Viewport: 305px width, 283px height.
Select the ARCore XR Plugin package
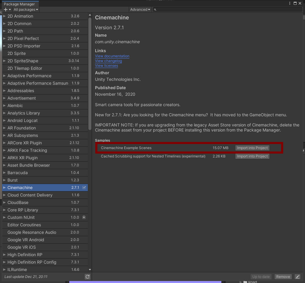click(45, 143)
